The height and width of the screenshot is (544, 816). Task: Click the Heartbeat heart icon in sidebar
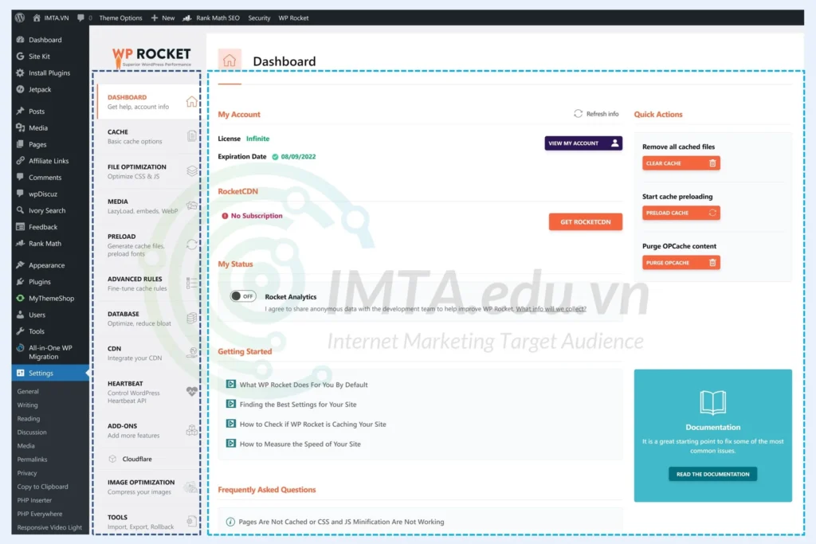click(x=191, y=391)
